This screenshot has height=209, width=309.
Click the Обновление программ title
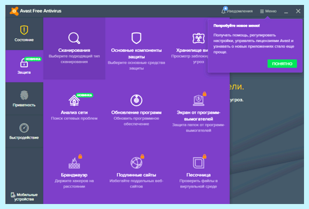coord(136,112)
